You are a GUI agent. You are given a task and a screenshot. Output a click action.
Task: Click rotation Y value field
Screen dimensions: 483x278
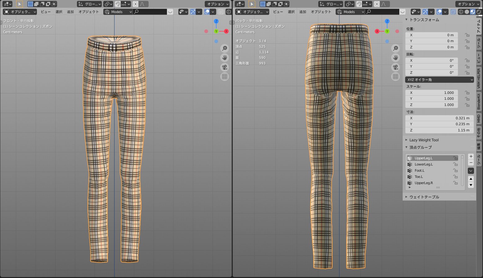click(432, 66)
